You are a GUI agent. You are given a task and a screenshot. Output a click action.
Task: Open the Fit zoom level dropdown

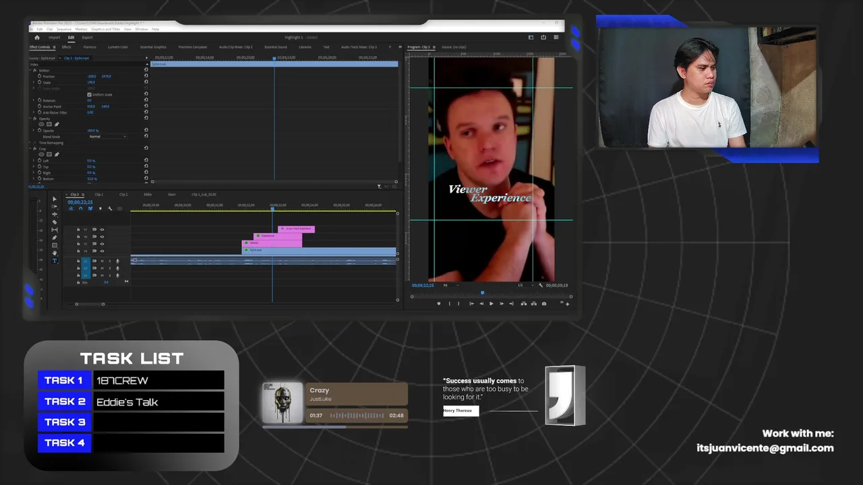451,286
